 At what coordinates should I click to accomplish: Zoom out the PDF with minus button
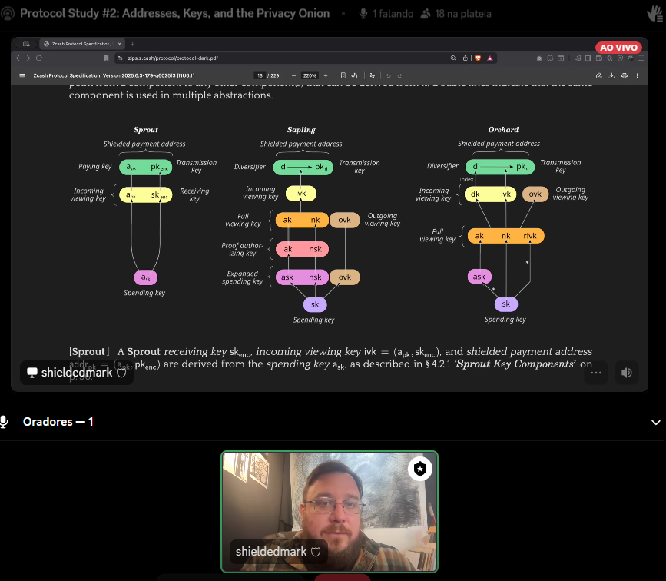293,75
